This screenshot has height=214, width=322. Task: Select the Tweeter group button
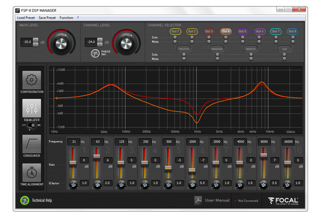pyautogui.click(x=184, y=49)
